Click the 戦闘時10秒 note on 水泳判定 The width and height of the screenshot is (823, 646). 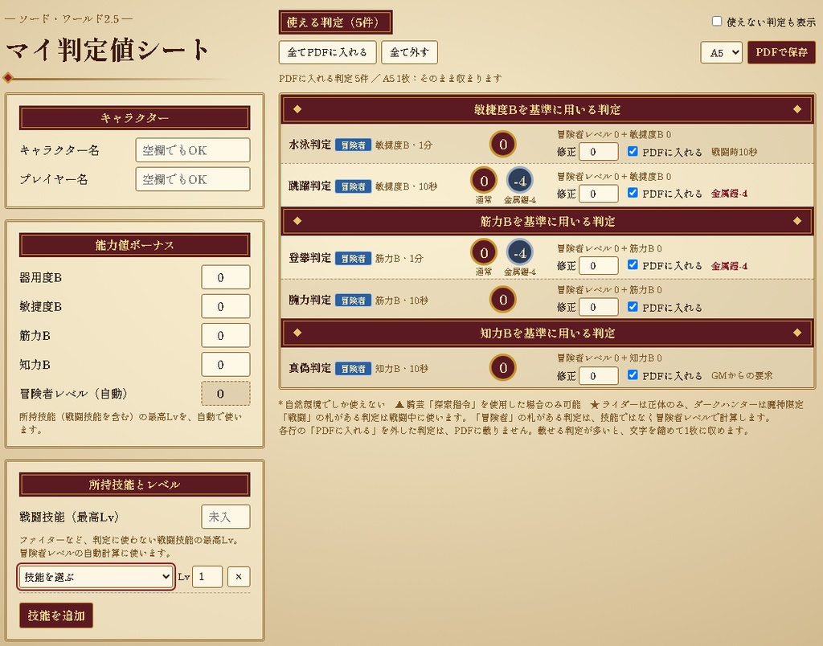pos(735,152)
